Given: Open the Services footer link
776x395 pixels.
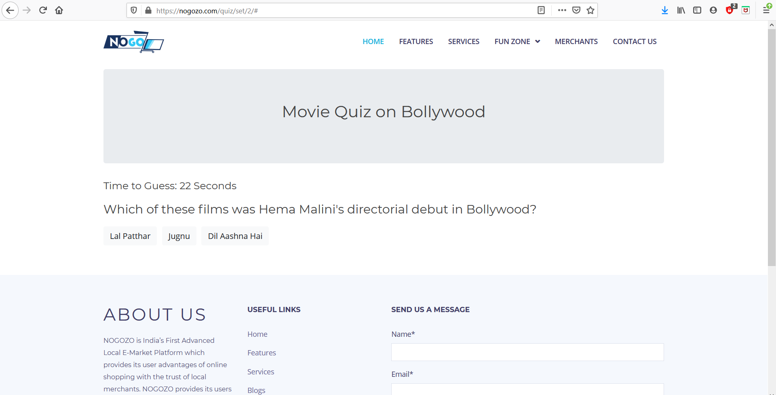Looking at the screenshot, I should point(261,372).
